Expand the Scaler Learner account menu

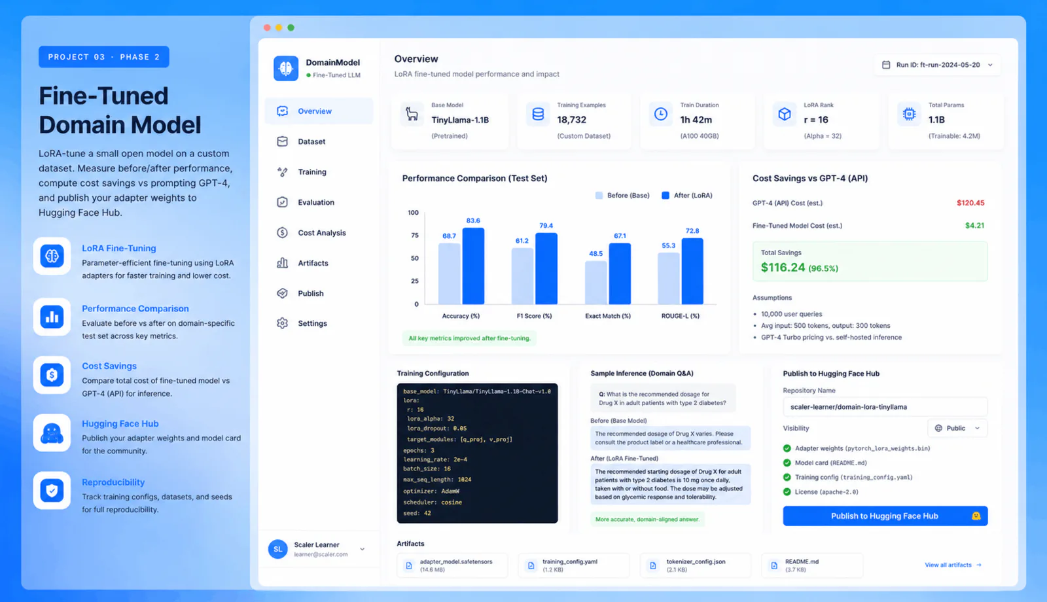point(362,549)
